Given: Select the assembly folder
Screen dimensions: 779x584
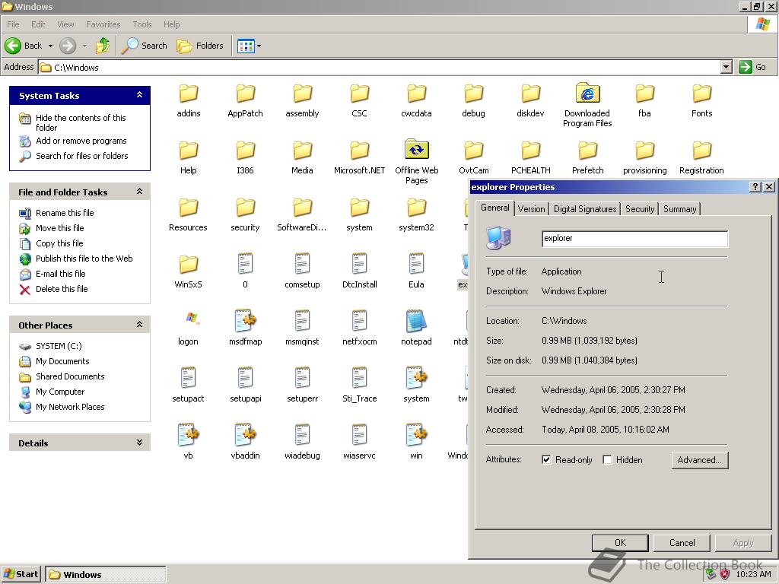Looking at the screenshot, I should pos(302,101).
